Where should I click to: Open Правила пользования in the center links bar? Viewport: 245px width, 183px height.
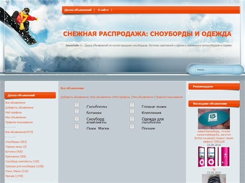(169, 97)
